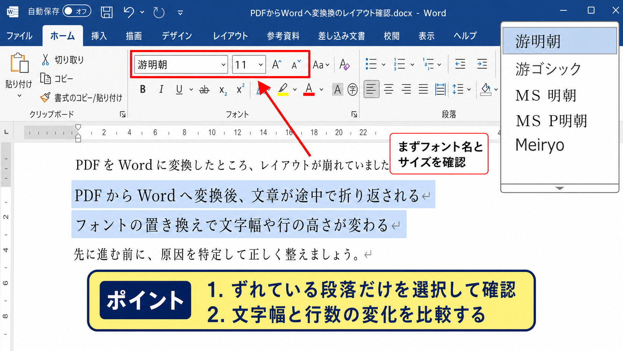Open フォント dialog launcher
The width and height of the screenshot is (623, 351).
click(354, 115)
